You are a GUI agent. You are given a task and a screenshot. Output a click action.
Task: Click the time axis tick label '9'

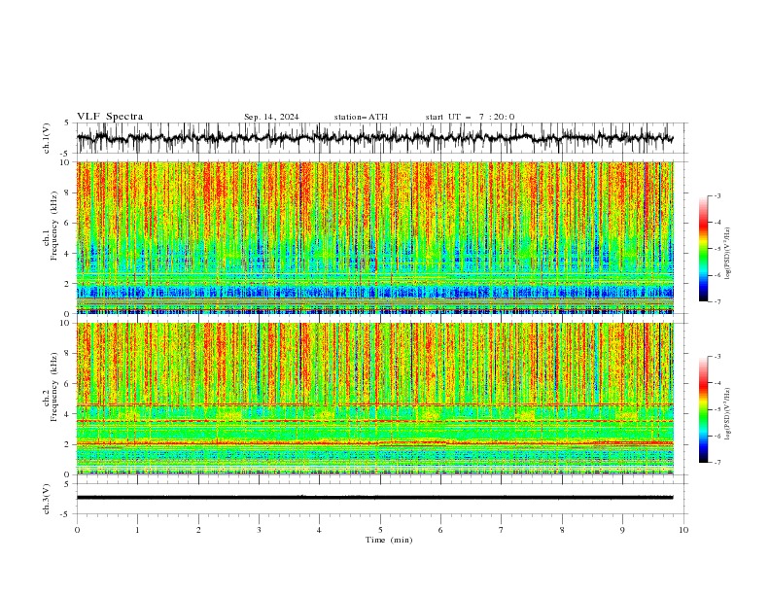(x=622, y=530)
